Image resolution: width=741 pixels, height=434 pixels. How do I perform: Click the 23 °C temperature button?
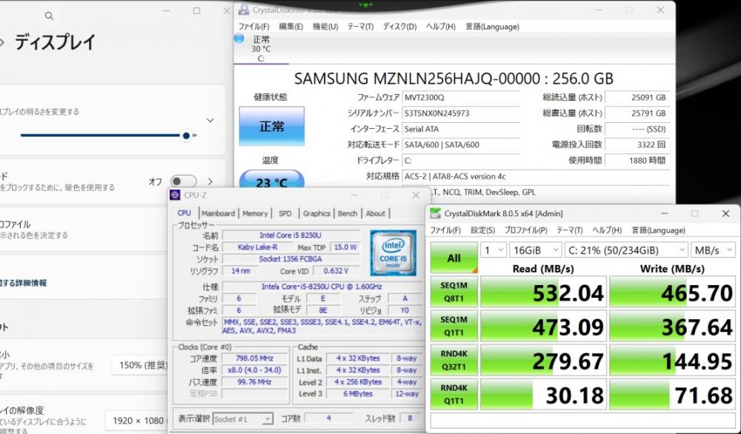[272, 180]
